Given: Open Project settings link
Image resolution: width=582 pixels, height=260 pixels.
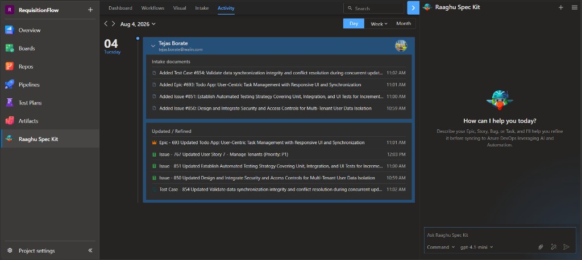Looking at the screenshot, I should click(x=37, y=251).
